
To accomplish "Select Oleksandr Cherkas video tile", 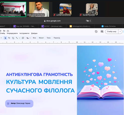I will click(x=39, y=9).
